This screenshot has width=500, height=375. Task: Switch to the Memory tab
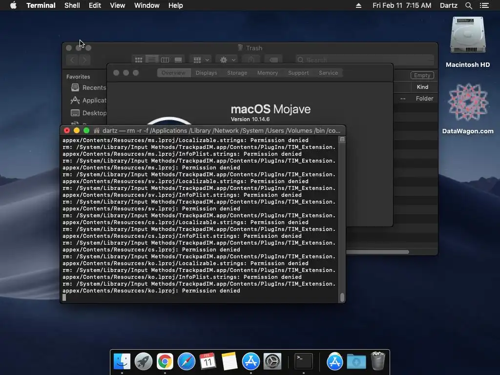point(268,73)
